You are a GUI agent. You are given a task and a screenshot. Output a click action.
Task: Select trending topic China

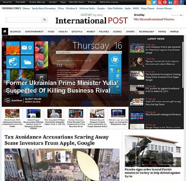pyautogui.click(x=61, y=8)
